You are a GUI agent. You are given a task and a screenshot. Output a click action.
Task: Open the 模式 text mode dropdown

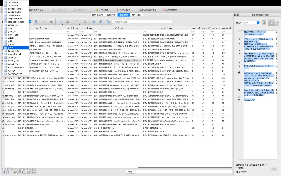pos(251,23)
